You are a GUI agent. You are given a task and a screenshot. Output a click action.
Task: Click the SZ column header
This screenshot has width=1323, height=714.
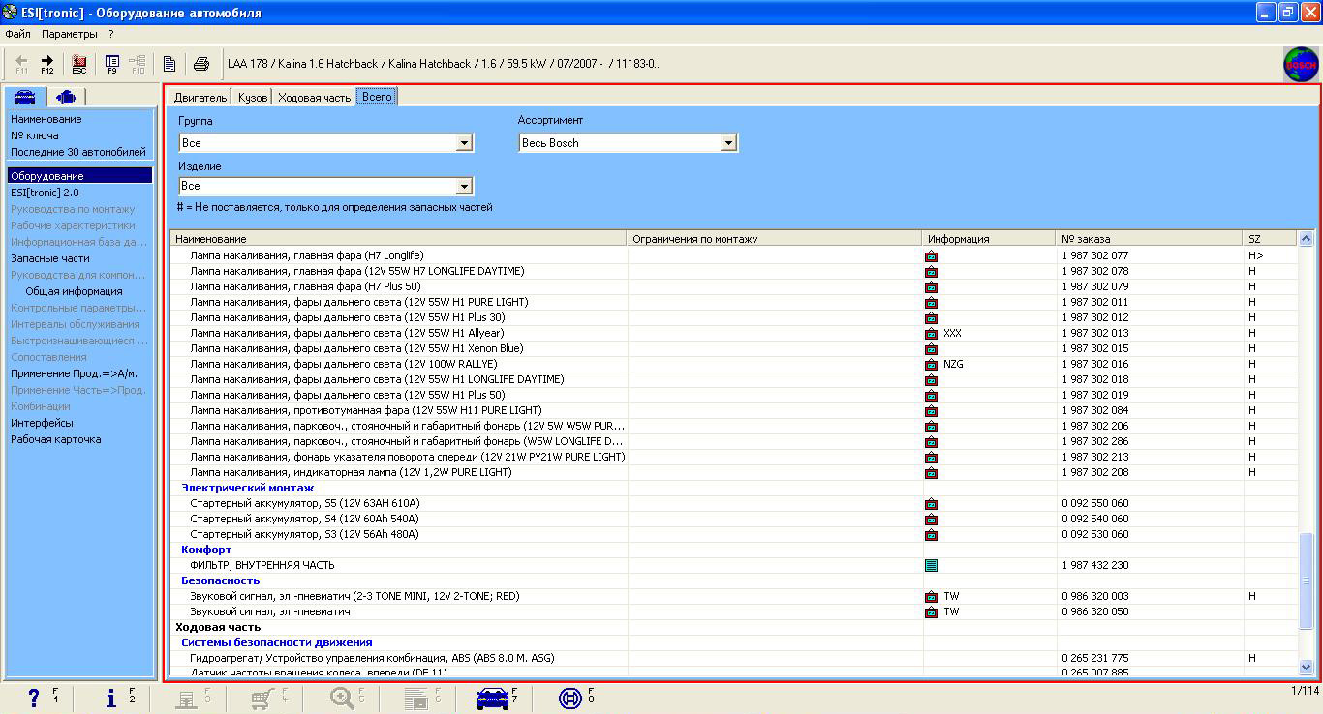click(x=1270, y=238)
